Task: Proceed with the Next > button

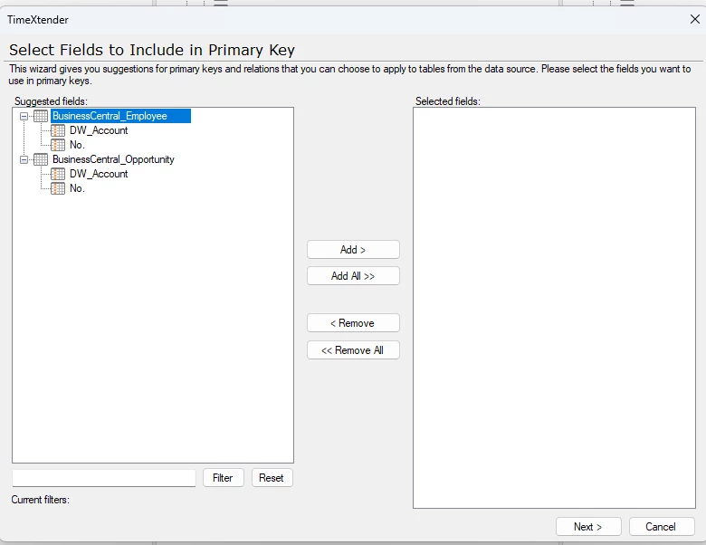Action: [588, 527]
